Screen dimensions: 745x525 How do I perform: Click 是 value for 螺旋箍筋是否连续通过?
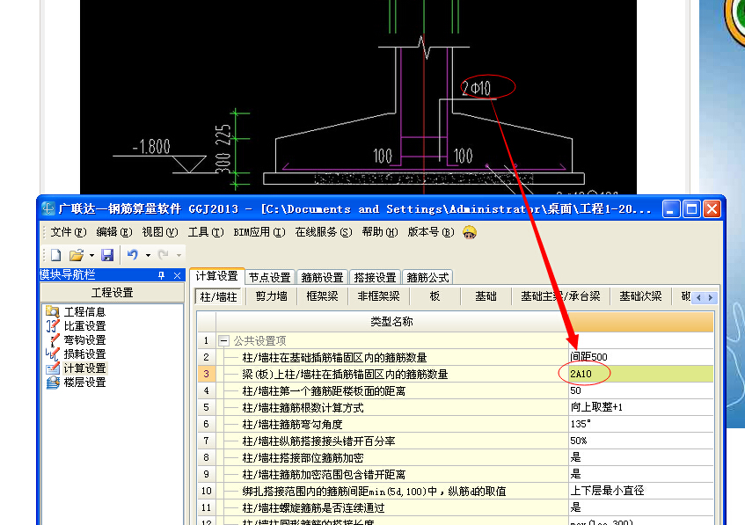pyautogui.click(x=641, y=507)
